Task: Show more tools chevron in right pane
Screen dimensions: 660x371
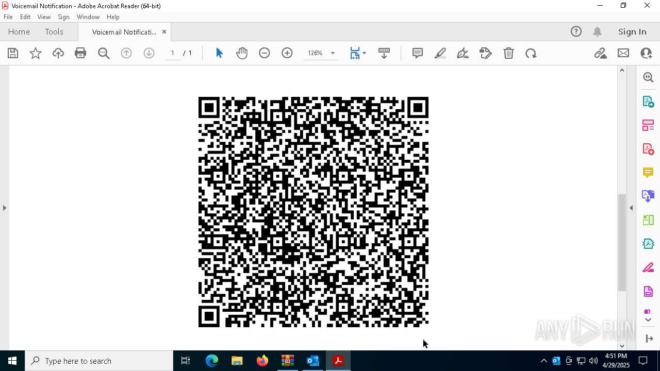Action: click(648, 320)
